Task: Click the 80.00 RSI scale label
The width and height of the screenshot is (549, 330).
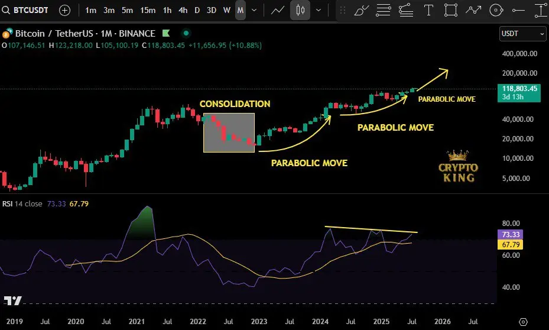Action: point(511,224)
